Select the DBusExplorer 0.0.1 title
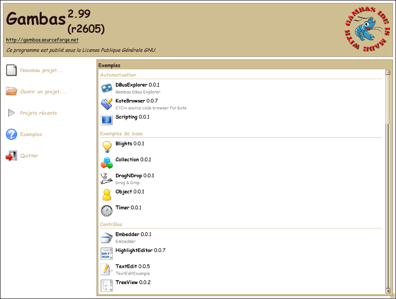The image size is (396, 299). coord(138,85)
